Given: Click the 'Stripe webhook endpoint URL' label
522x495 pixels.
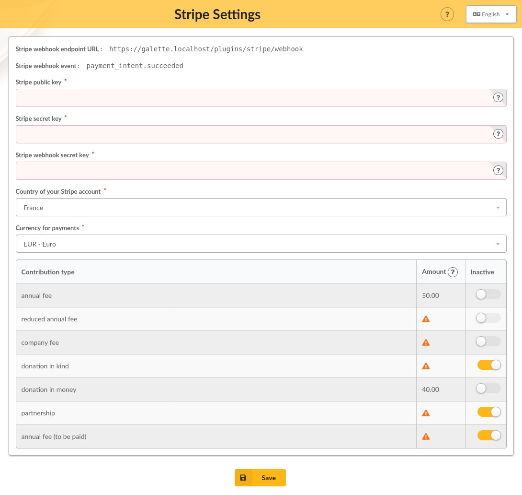Looking at the screenshot, I should point(57,49).
